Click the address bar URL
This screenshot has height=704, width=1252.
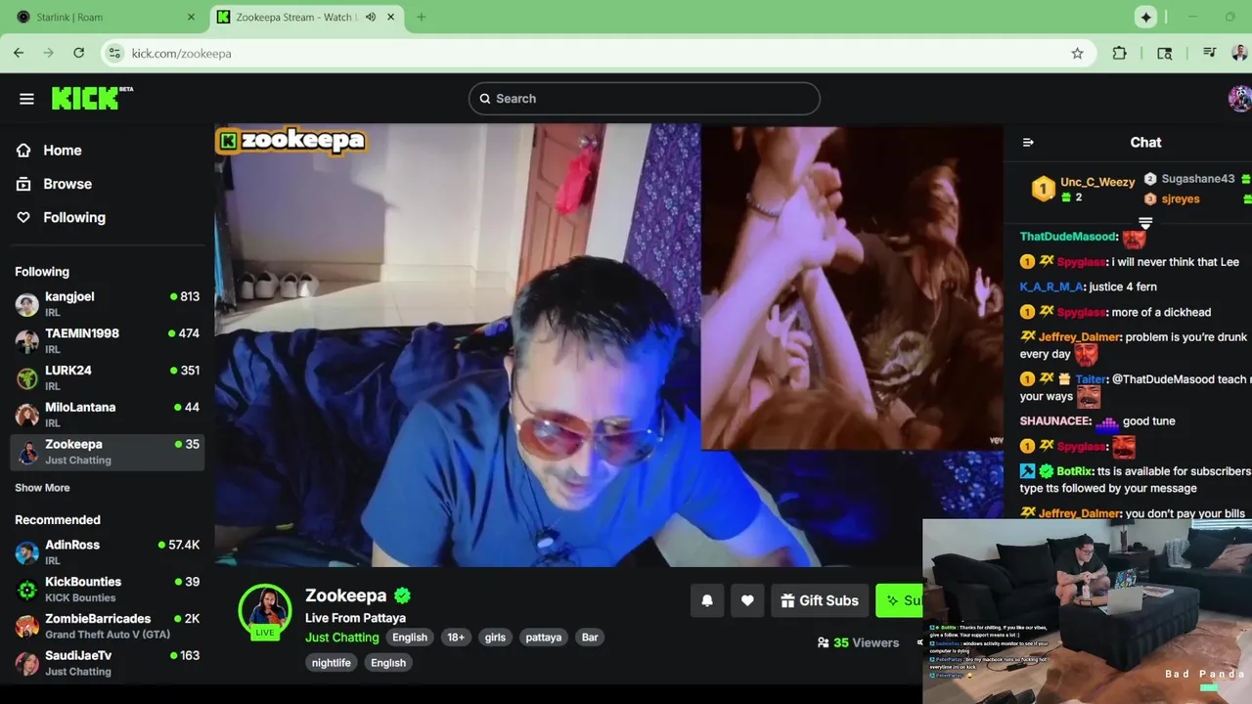click(182, 54)
